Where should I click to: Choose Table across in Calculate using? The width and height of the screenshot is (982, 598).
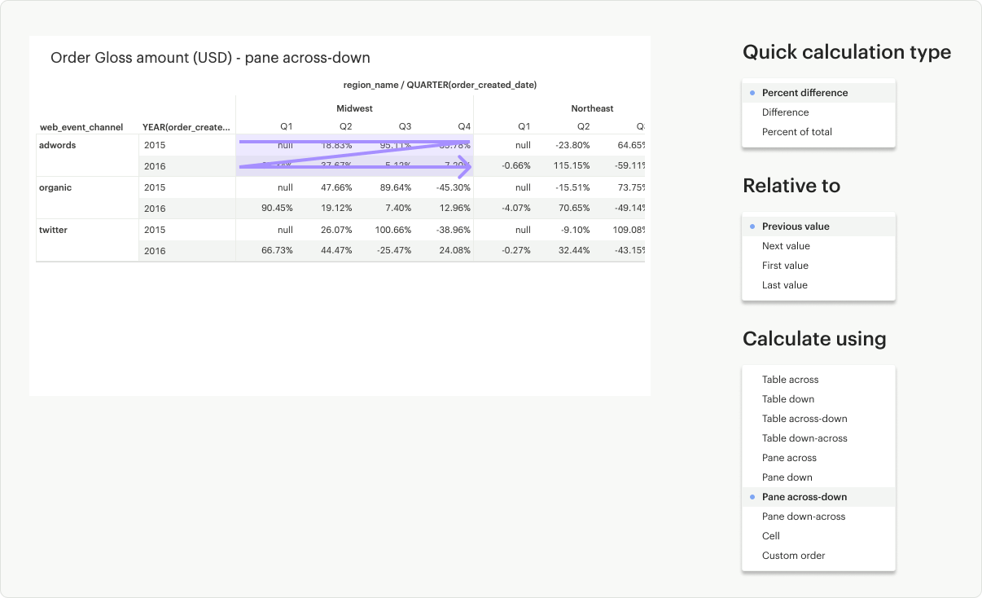point(790,380)
